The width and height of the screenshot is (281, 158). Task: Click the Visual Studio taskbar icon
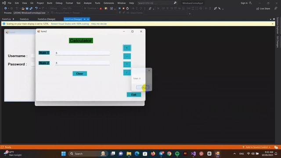click(x=193, y=154)
